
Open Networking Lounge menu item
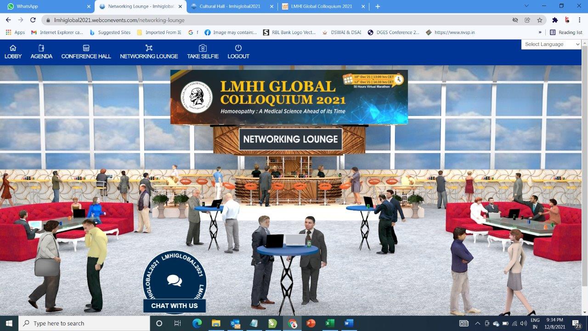[149, 52]
